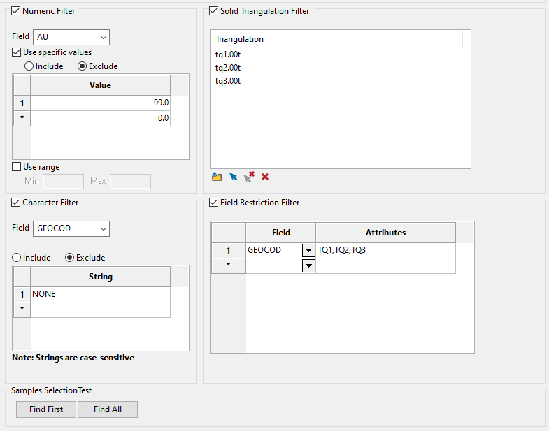Select tq2.00t in the triangulation list
The width and height of the screenshot is (549, 431).
pos(228,68)
